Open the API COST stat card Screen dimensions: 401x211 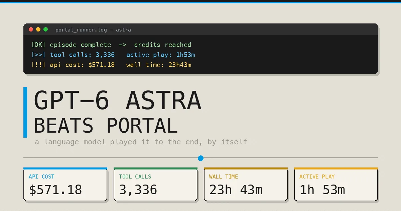point(65,184)
